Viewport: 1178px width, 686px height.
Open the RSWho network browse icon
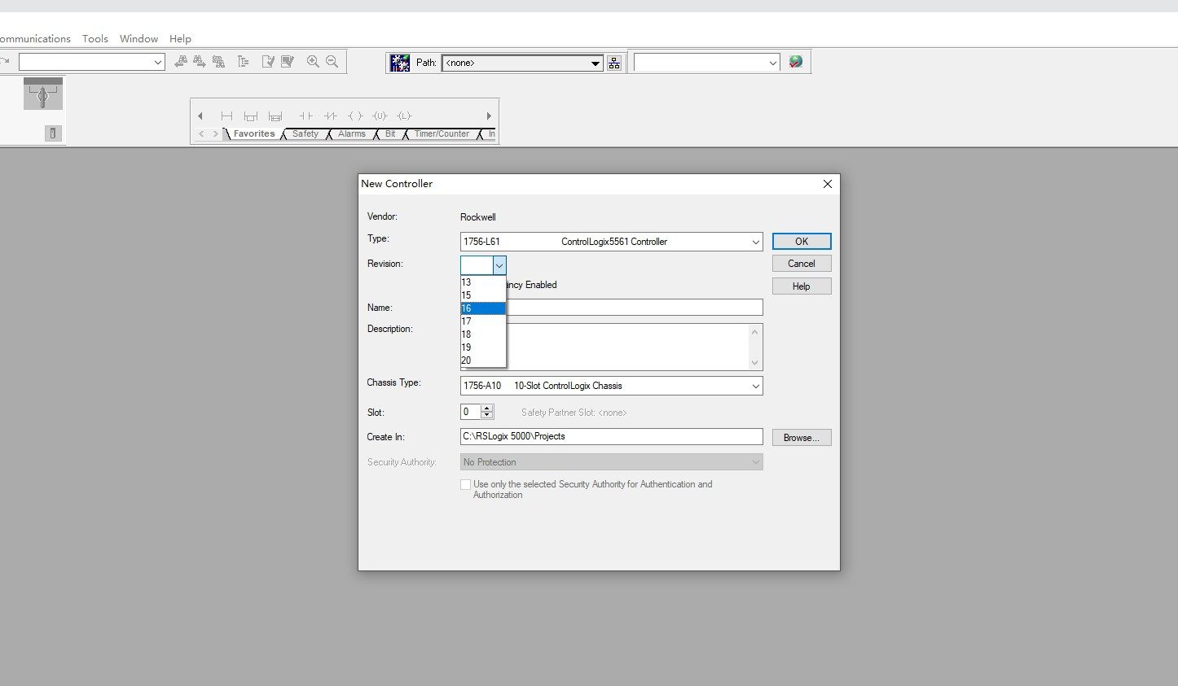click(x=614, y=63)
